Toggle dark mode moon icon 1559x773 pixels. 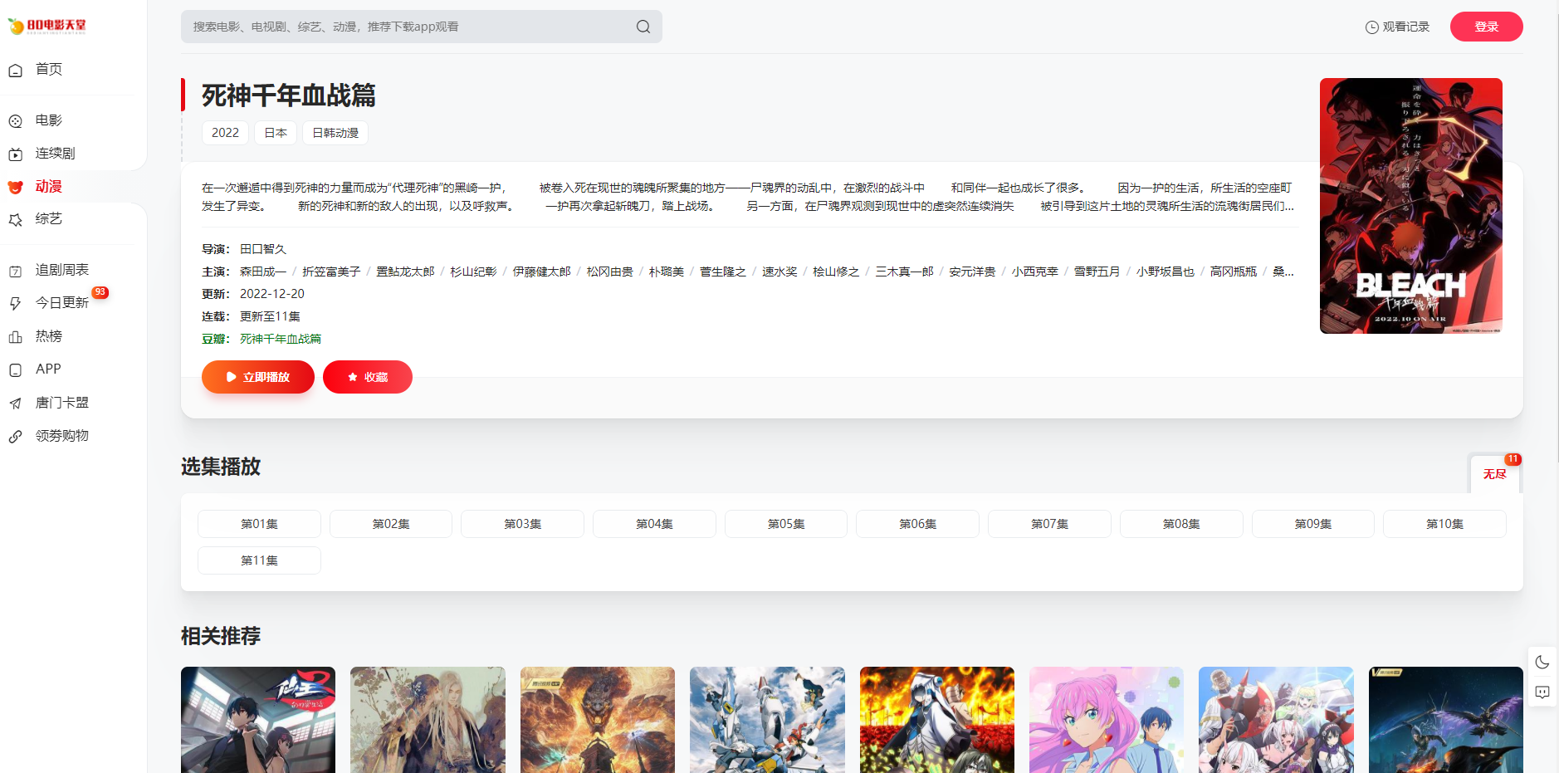tap(1542, 662)
